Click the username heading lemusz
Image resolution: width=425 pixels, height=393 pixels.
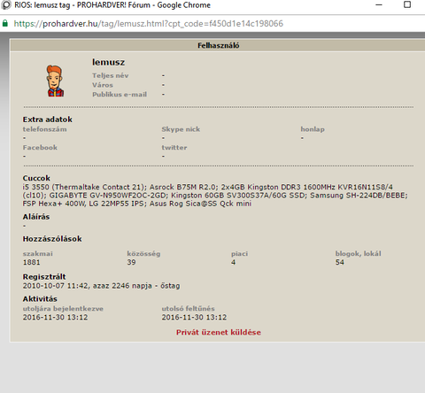pyautogui.click(x=108, y=62)
